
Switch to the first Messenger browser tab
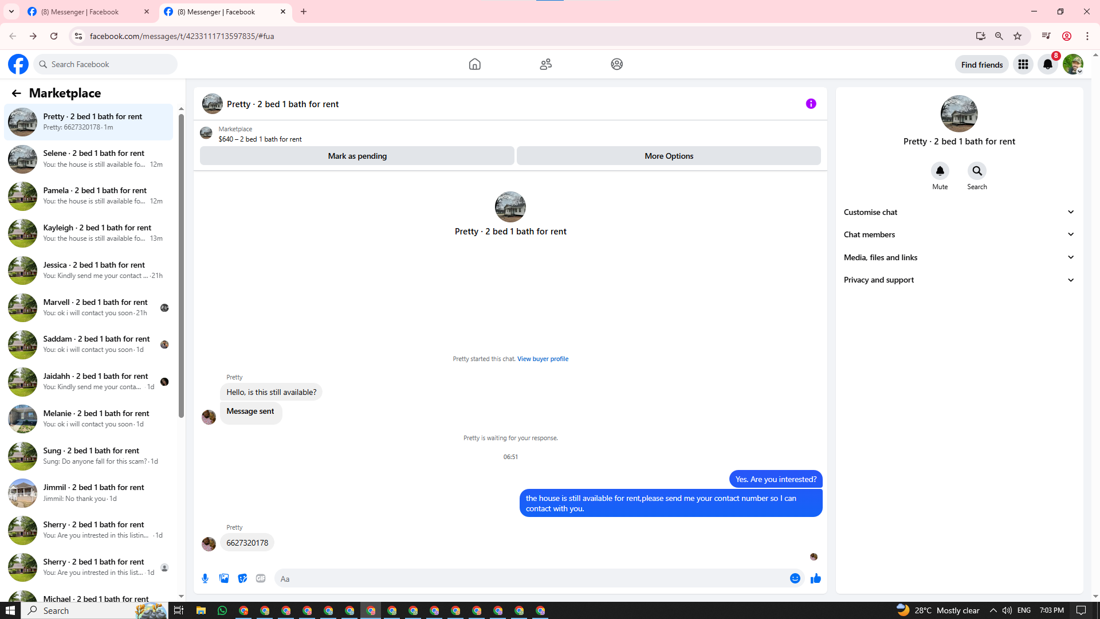[x=80, y=11]
